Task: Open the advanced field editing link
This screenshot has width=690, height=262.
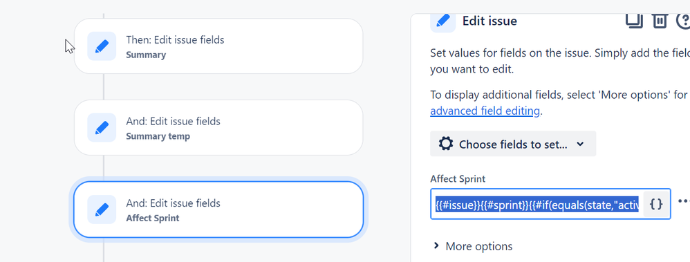Action: pos(485,111)
